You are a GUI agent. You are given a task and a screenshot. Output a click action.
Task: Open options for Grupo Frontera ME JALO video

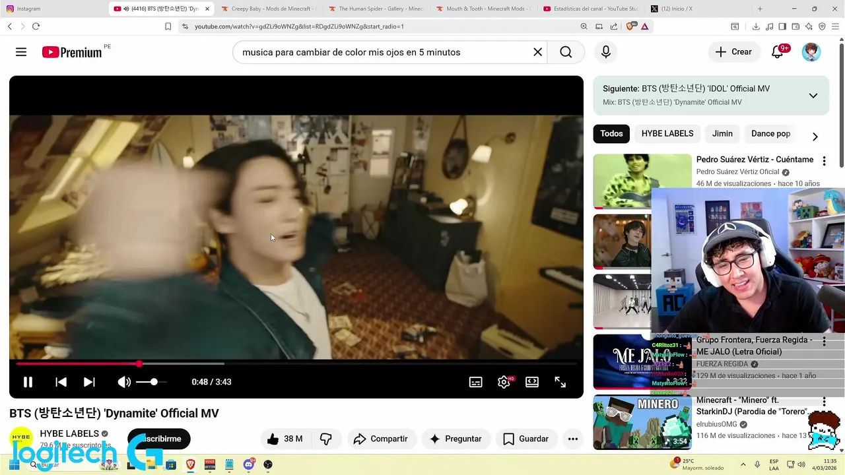pos(824,342)
